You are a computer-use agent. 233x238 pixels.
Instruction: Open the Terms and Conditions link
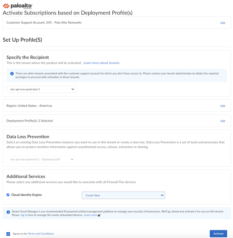(41, 234)
